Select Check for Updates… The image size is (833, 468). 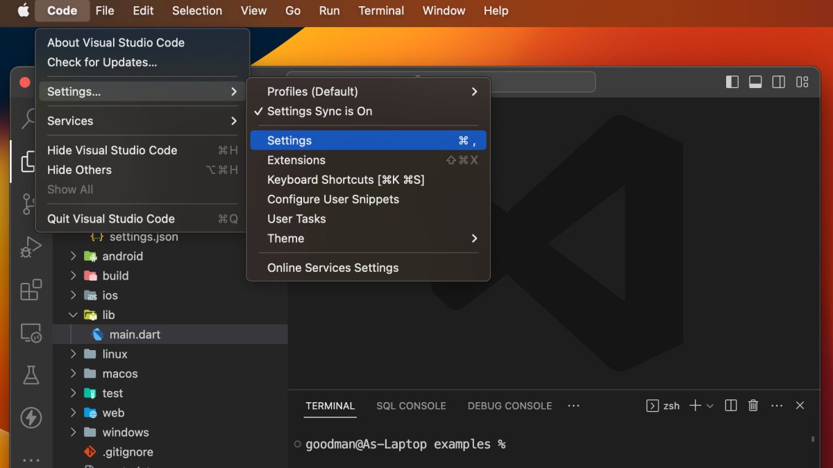pos(142,62)
